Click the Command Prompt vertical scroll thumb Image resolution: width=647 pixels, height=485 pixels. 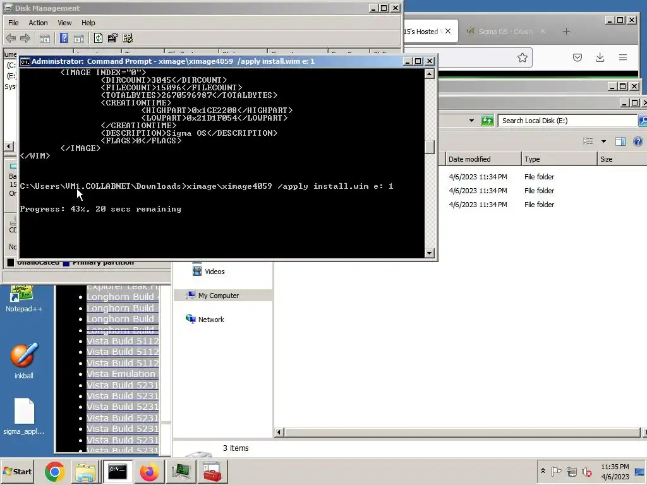[430, 147]
